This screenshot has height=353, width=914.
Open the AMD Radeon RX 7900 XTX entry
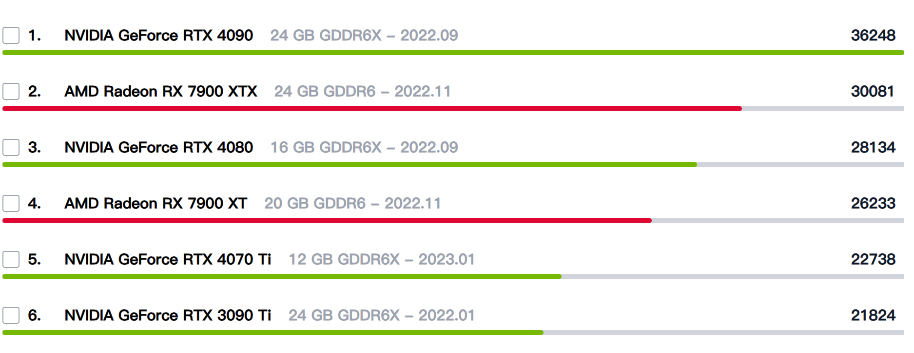coord(161,91)
